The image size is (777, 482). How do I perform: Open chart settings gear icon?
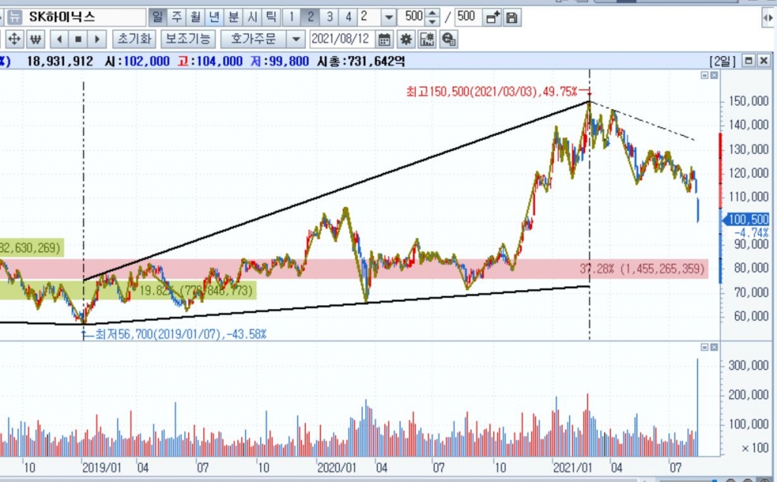(406, 39)
